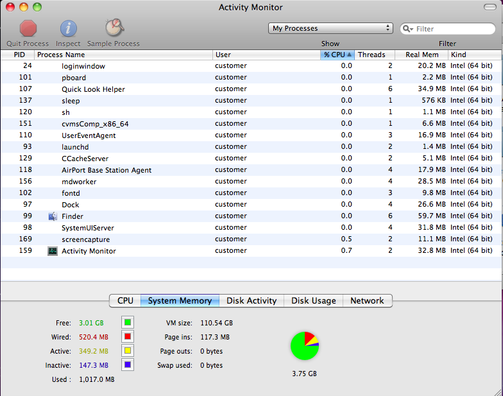Select the Finder process name
This screenshot has height=396, width=503.
coord(72,216)
